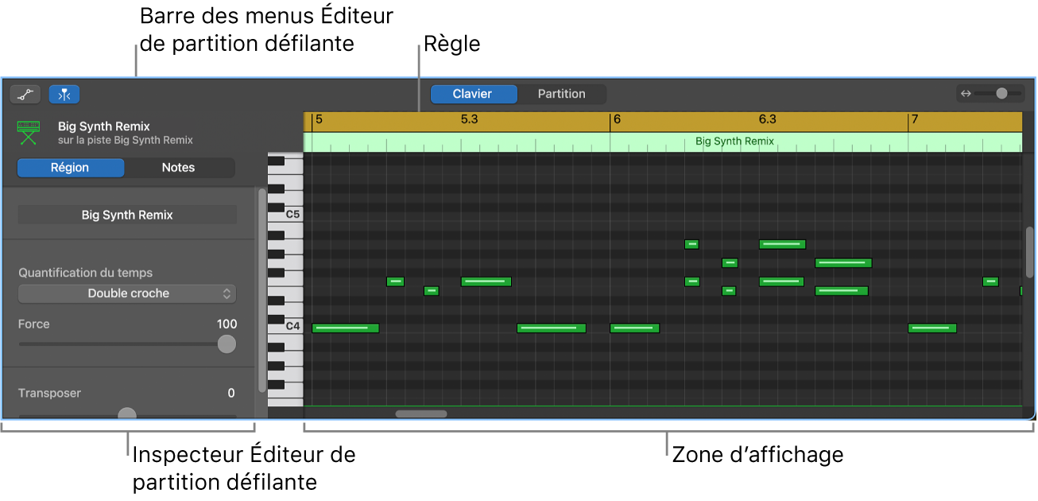
Task: Open the Double croche quantization dropdown
Action: point(127,293)
